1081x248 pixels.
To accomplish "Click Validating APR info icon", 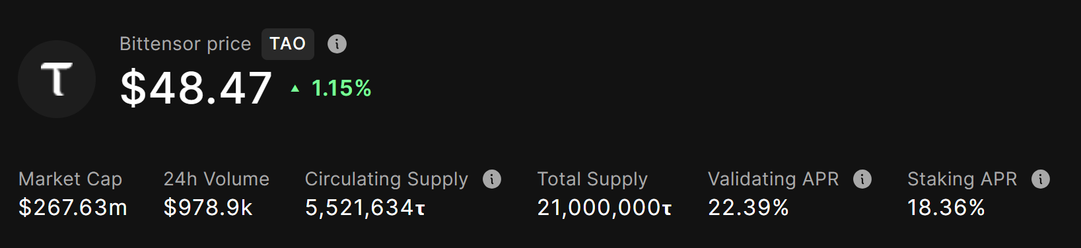I will [862, 179].
